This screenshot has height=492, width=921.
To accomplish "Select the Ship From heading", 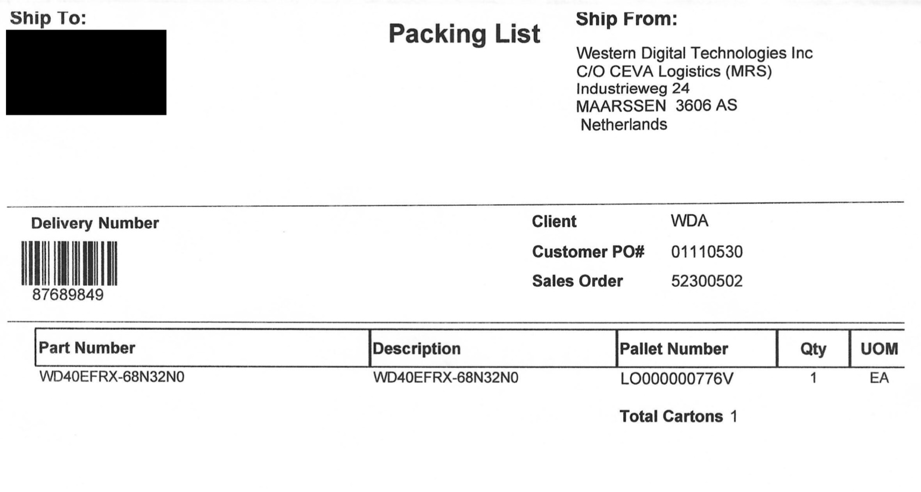I will coord(626,19).
